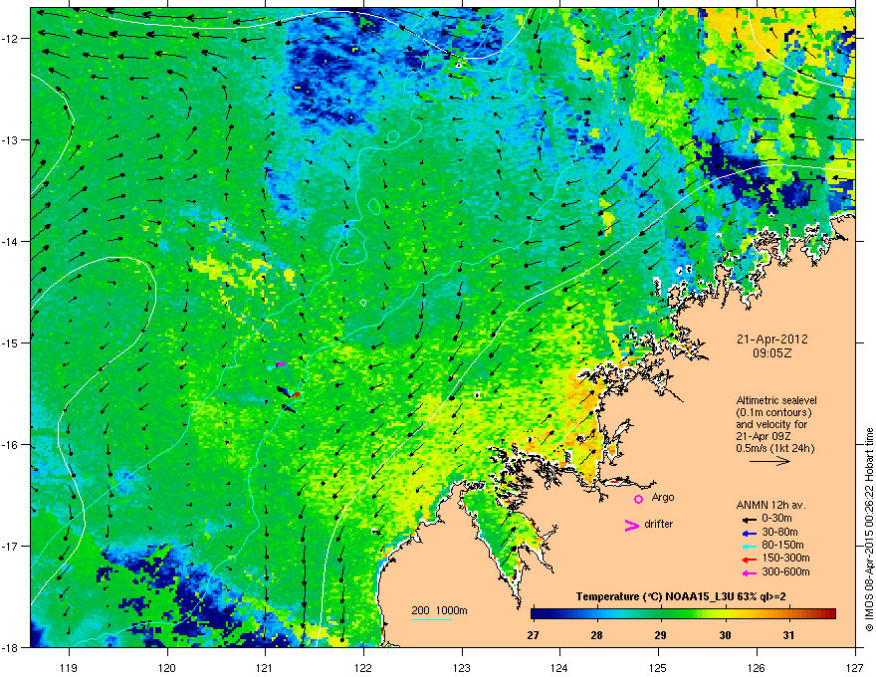Click latitude axis label -16
Viewport: 876px width, 677px height.
point(10,445)
